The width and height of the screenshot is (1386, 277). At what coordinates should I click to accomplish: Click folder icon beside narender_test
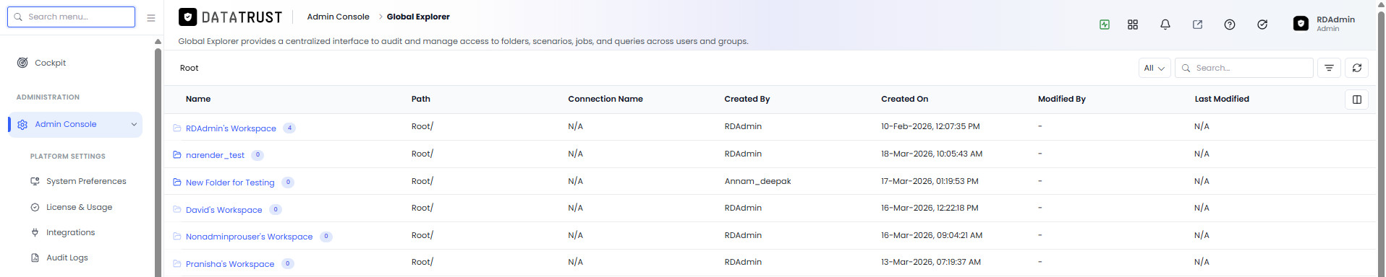[x=177, y=155]
